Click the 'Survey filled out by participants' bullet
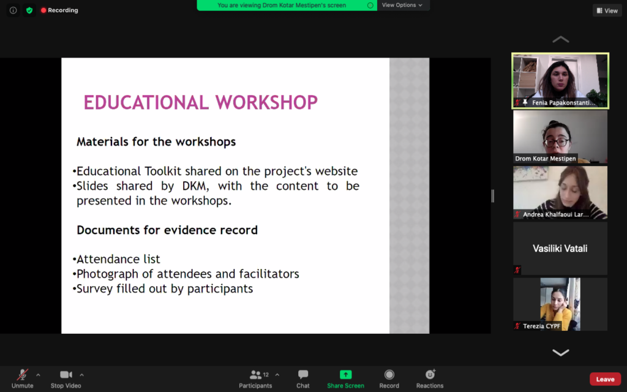The width and height of the screenshot is (627, 392). [163, 289]
